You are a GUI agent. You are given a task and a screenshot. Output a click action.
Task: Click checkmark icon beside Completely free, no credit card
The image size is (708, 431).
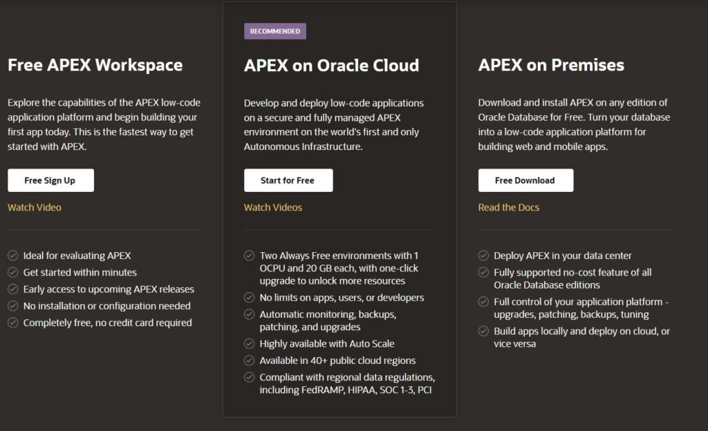pyautogui.click(x=13, y=323)
